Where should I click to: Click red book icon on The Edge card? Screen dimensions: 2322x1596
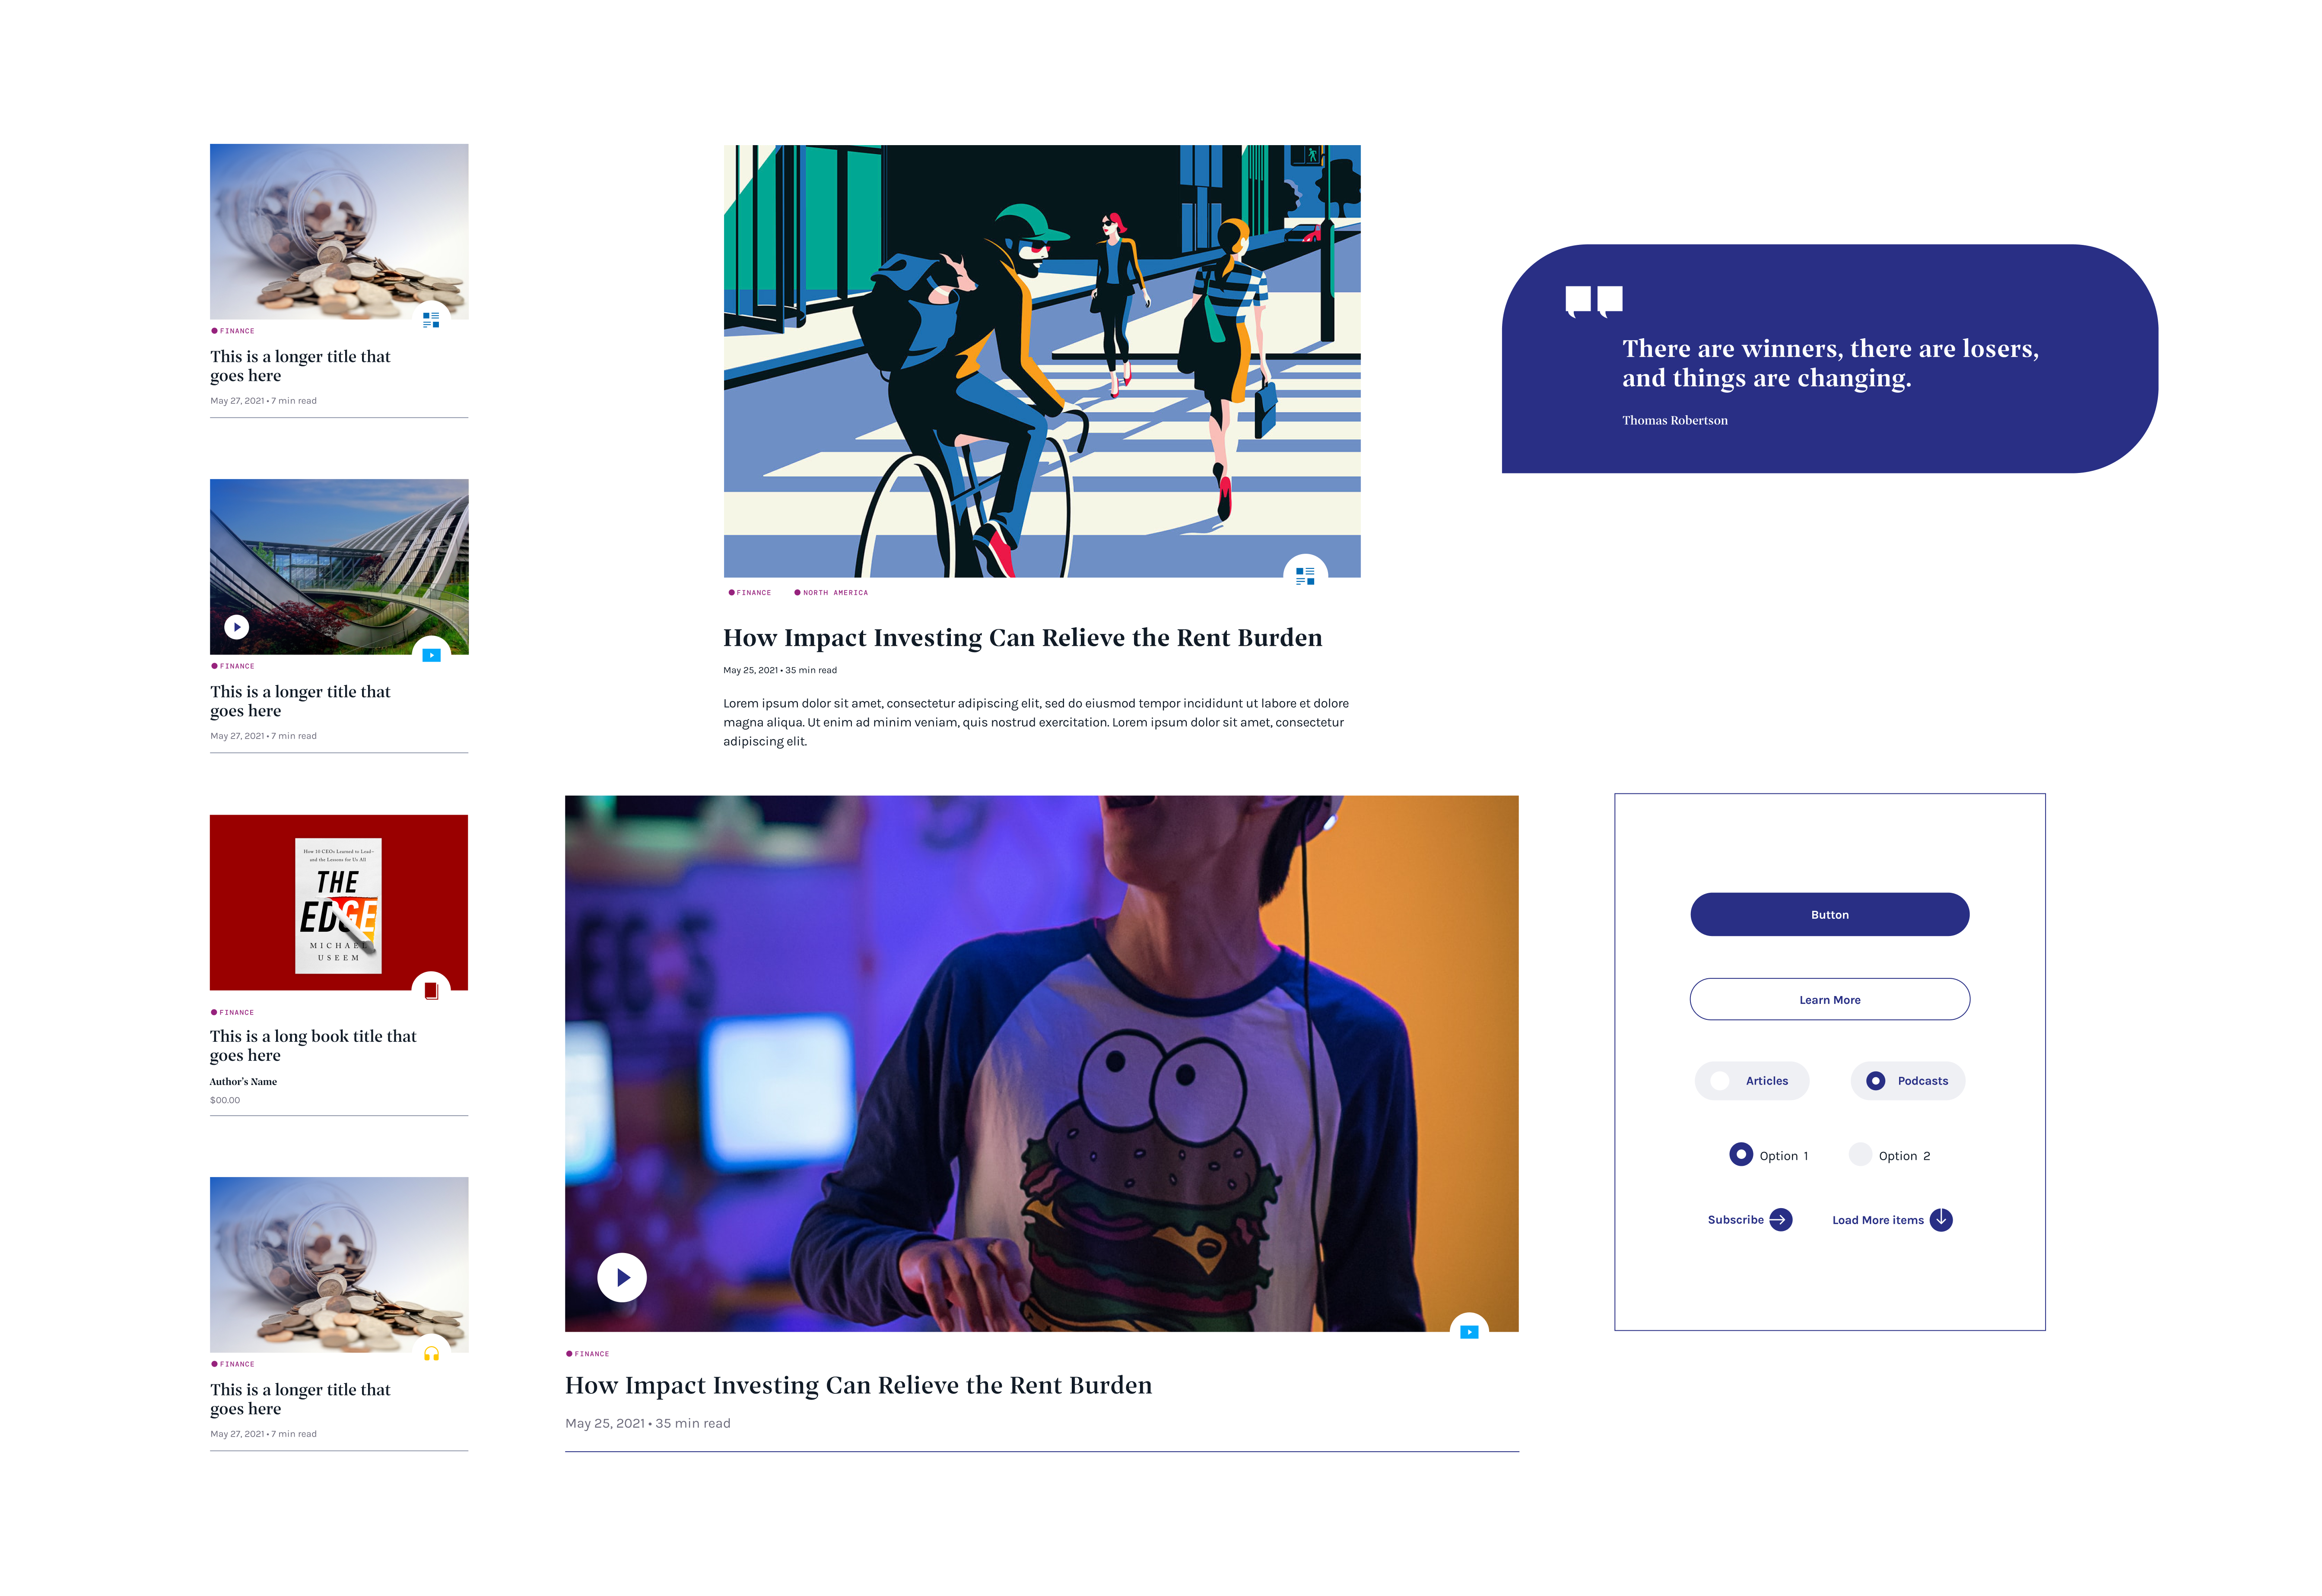(x=431, y=991)
